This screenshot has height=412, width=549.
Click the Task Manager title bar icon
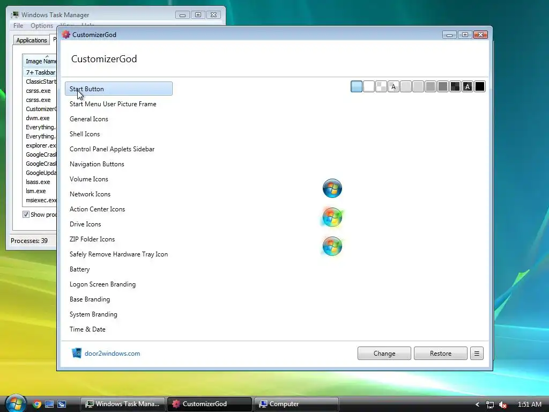pyautogui.click(x=14, y=14)
